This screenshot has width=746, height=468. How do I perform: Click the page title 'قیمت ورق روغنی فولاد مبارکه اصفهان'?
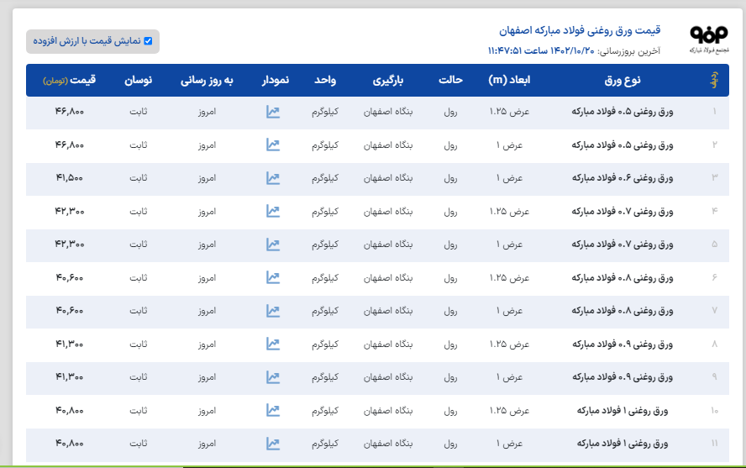click(580, 30)
